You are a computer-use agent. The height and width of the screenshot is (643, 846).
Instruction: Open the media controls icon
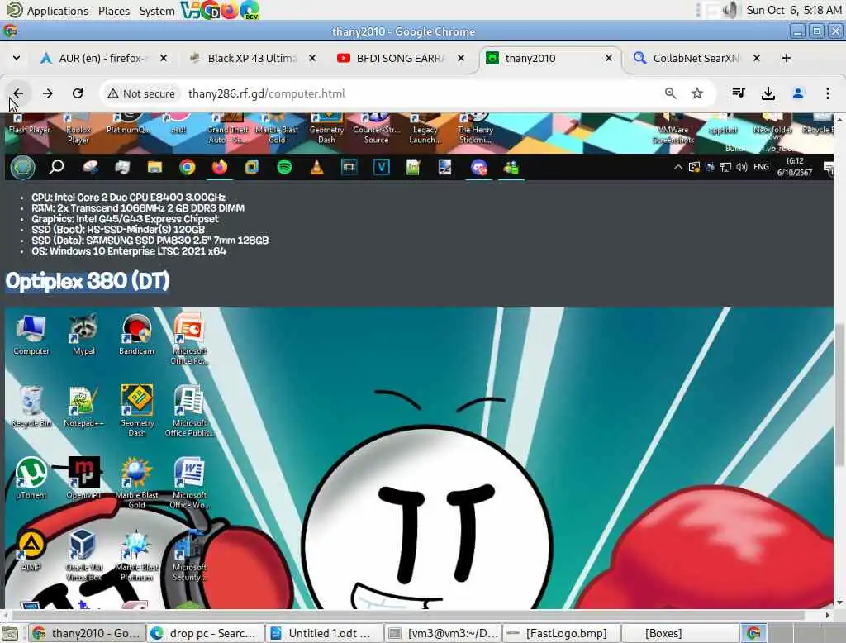739,93
